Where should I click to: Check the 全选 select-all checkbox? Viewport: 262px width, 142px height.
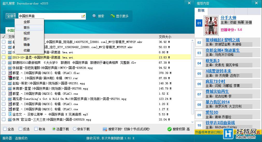point(5,129)
